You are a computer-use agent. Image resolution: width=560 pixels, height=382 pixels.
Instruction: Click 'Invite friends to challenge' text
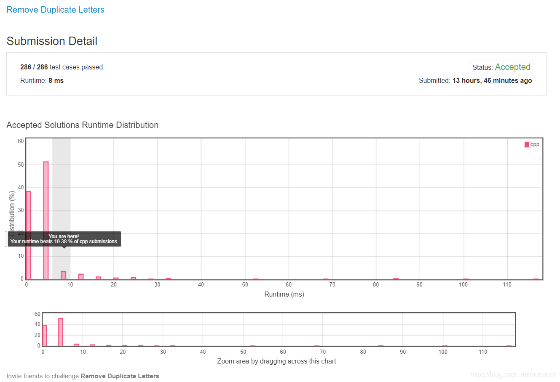click(x=43, y=376)
